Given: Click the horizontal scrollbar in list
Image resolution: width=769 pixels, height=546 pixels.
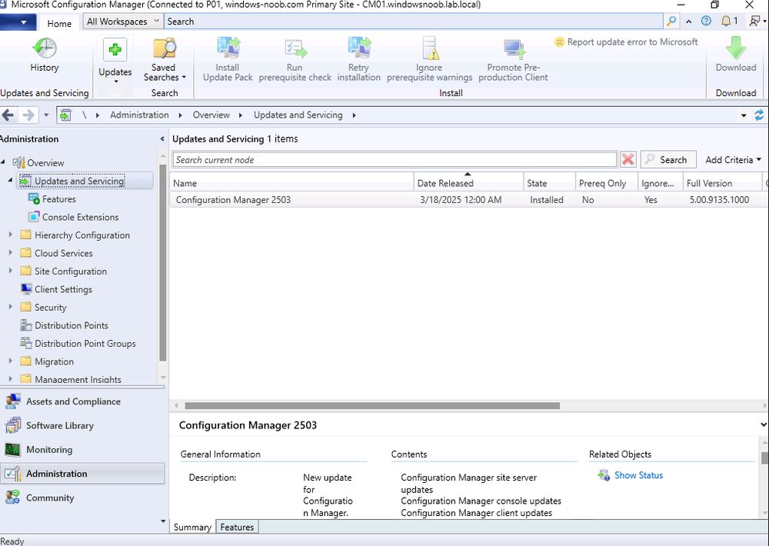Looking at the screenshot, I should pyautogui.click(x=371, y=406).
